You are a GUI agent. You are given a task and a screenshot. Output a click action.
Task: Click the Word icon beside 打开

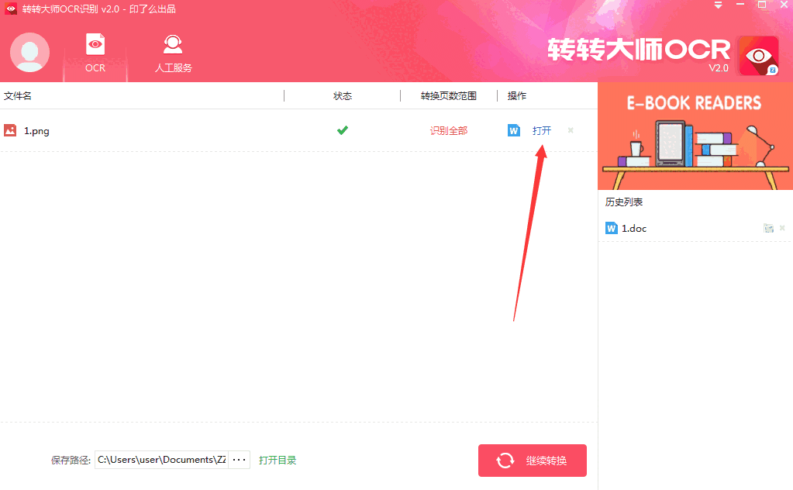pyautogui.click(x=513, y=130)
